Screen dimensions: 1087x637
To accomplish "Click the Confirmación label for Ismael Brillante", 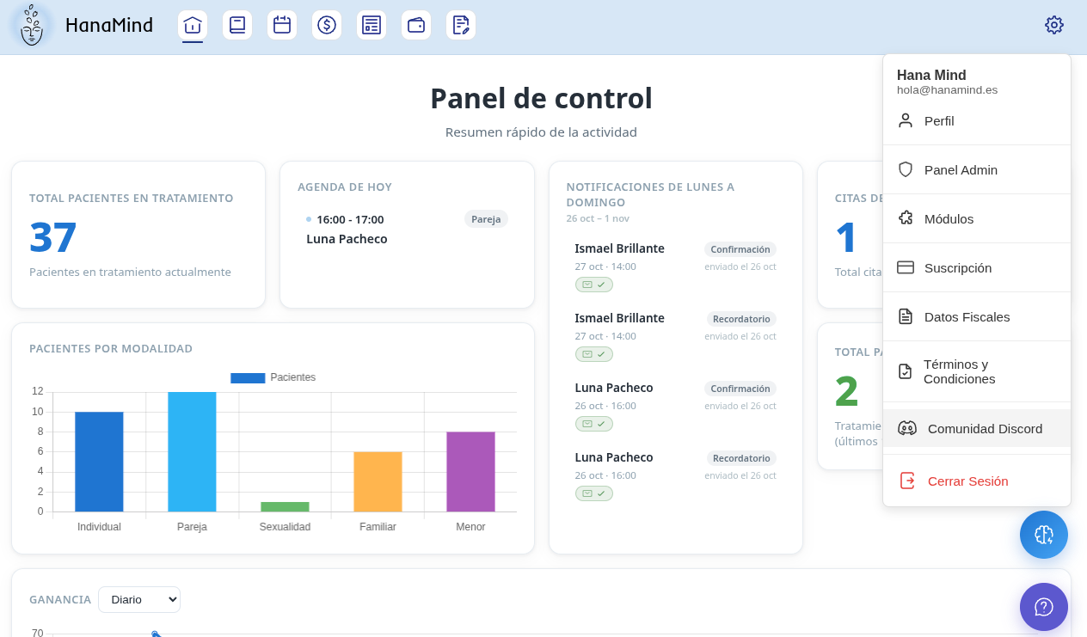I will click(740, 249).
